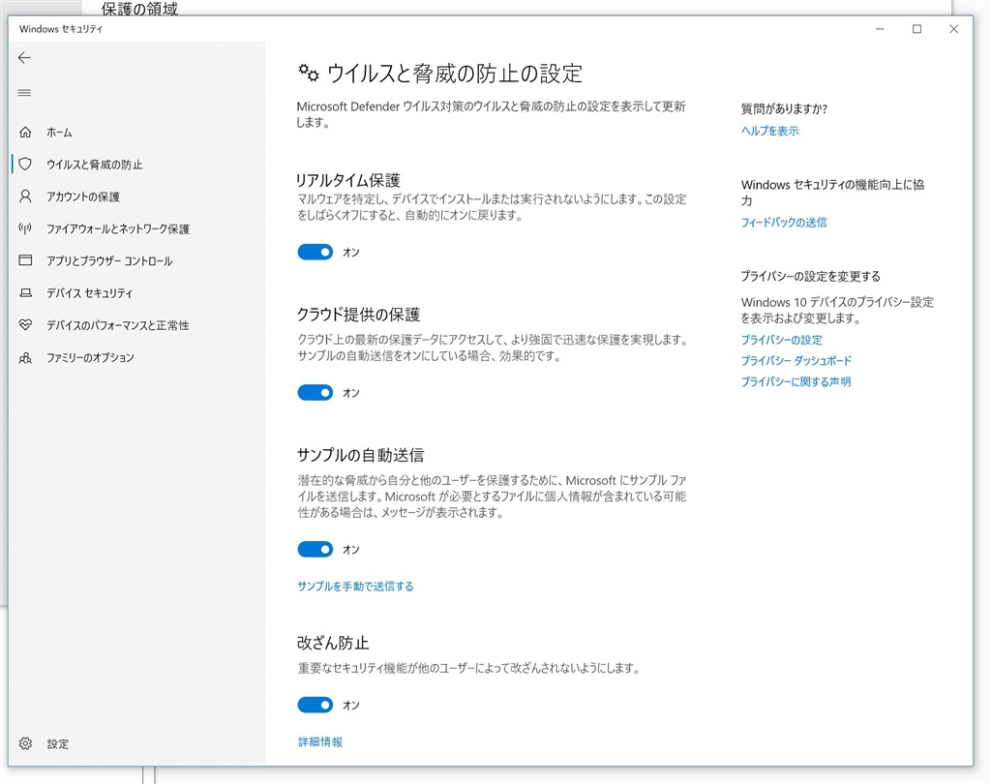Toggle クラウド提供の保護 switch
The height and width of the screenshot is (784, 991).
pos(315,393)
